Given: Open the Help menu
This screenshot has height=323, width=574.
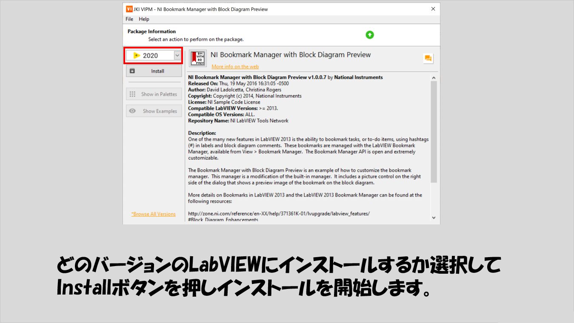Looking at the screenshot, I should tap(144, 19).
